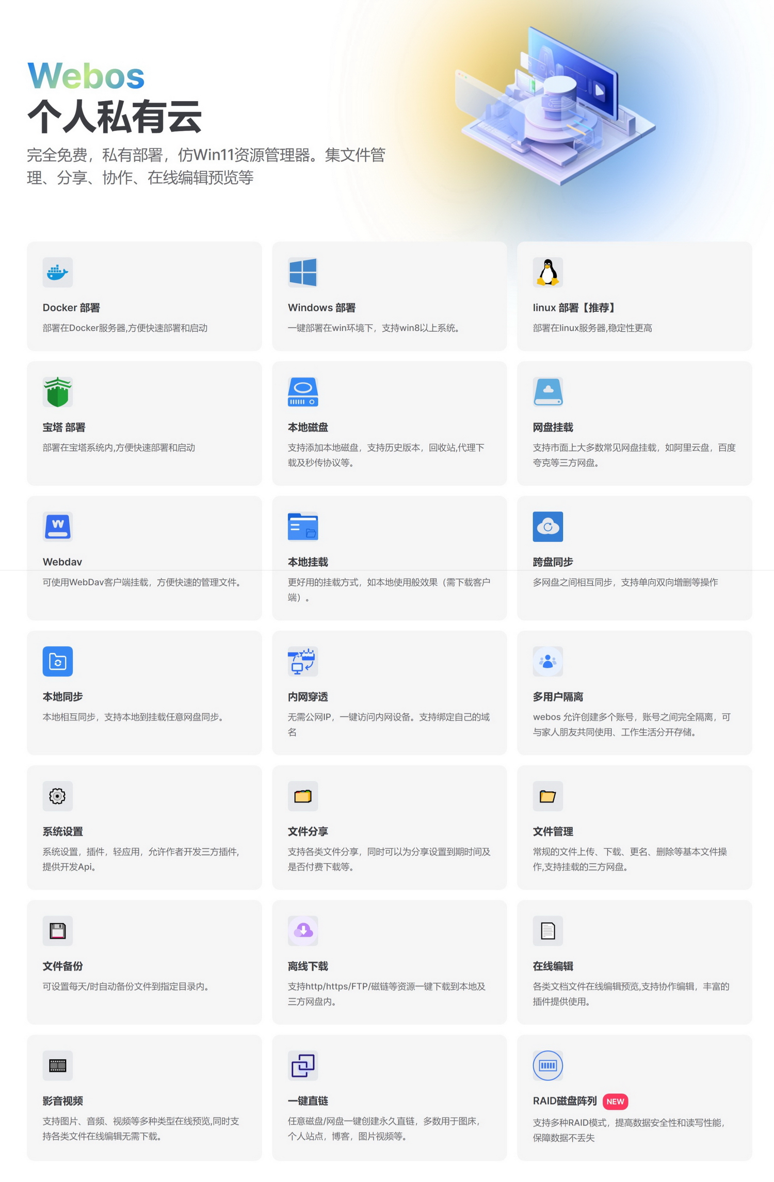Open the linux 部署【推荐】 title
The height and width of the screenshot is (1182, 774).
(x=575, y=308)
